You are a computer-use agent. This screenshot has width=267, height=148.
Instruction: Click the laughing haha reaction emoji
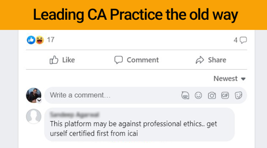tap(40, 40)
